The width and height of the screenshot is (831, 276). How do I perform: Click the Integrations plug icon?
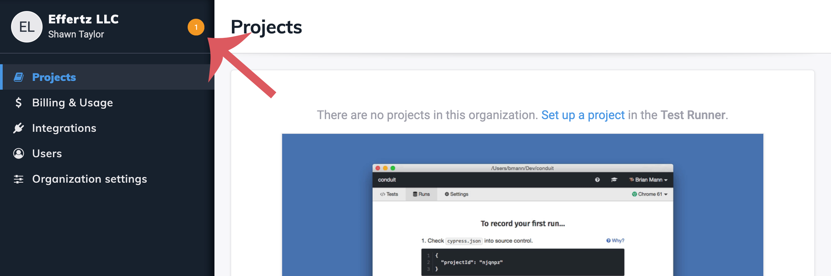(x=19, y=128)
